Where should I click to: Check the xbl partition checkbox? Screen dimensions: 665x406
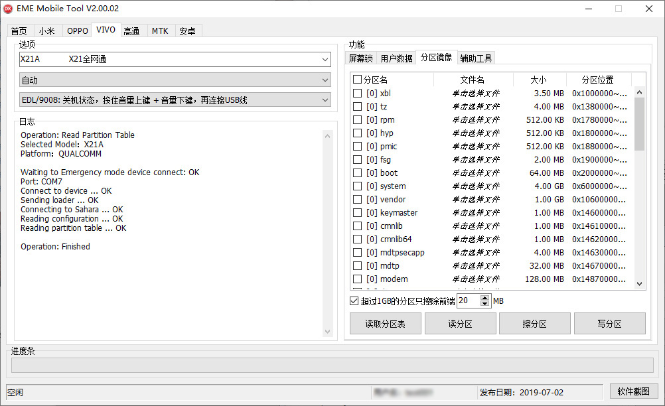tap(358, 94)
